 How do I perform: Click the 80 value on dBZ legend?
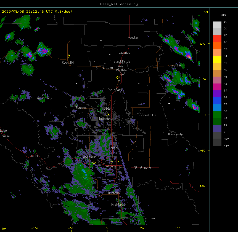click(x=225, y=22)
